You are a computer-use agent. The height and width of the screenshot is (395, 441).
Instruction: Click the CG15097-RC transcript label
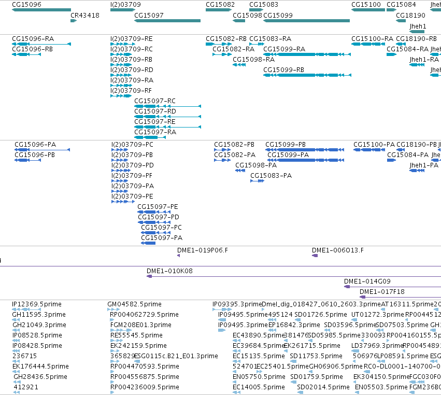155,101
